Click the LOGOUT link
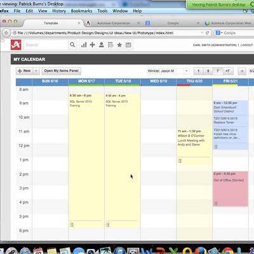 [x=246, y=45]
